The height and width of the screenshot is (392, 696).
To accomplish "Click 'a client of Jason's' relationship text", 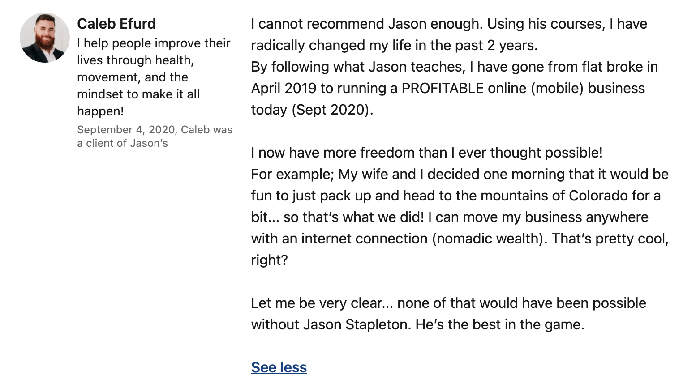I will point(122,143).
